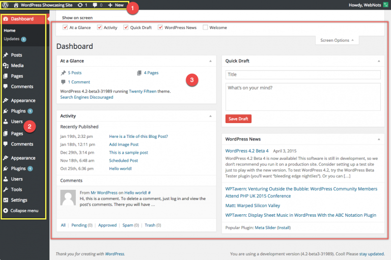Click the WordPress logo in admin bar
This screenshot has height=260, width=391.
coord(5,5)
